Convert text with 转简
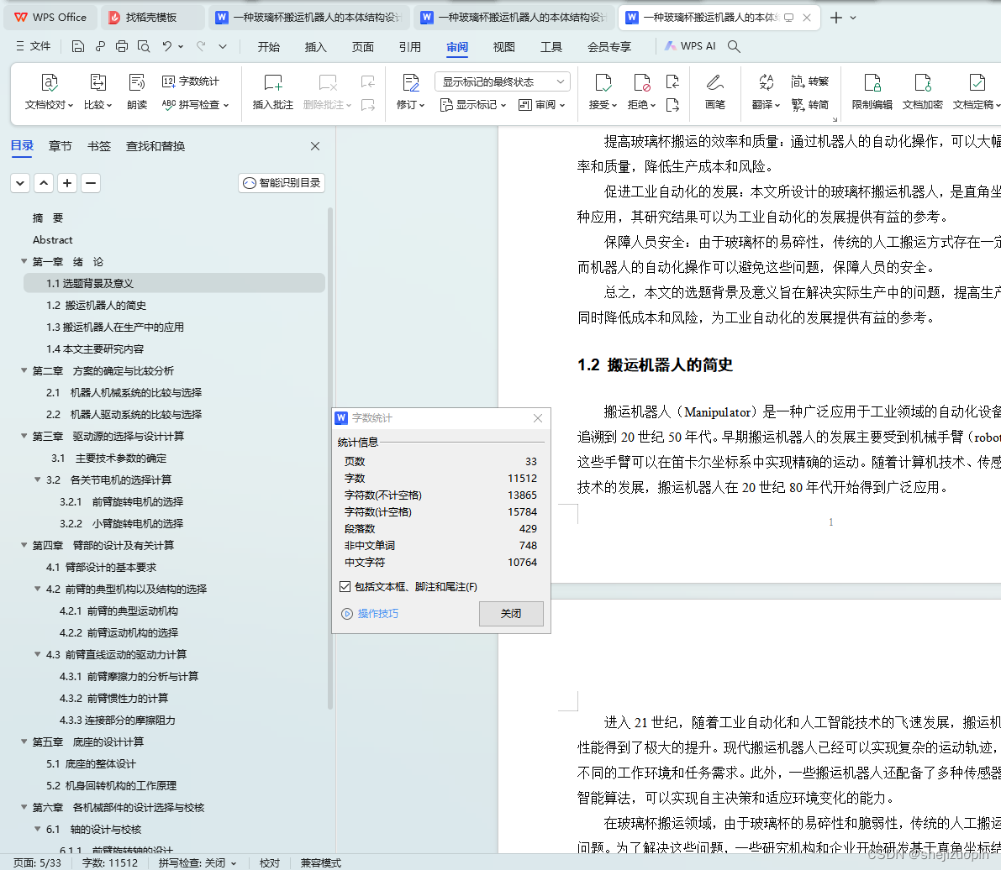This screenshot has height=870, width=1001. click(x=809, y=105)
